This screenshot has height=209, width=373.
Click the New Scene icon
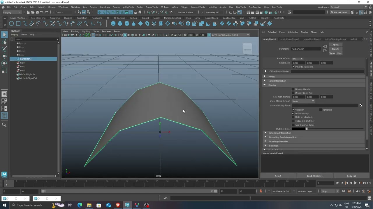(x=28, y=12)
